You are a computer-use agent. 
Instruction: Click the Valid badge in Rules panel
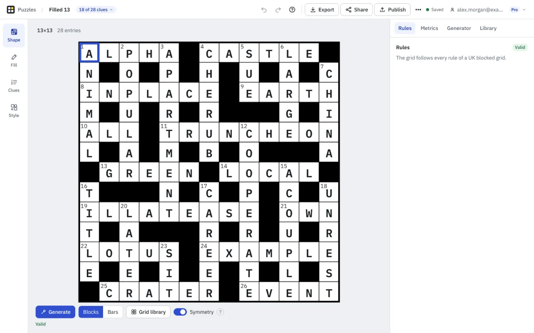pyautogui.click(x=520, y=47)
